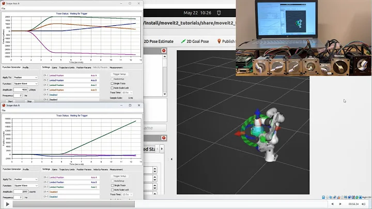The height and width of the screenshot is (209, 372).
Task: Open File menu in lower Scope Axis A window
Action: tap(3, 110)
